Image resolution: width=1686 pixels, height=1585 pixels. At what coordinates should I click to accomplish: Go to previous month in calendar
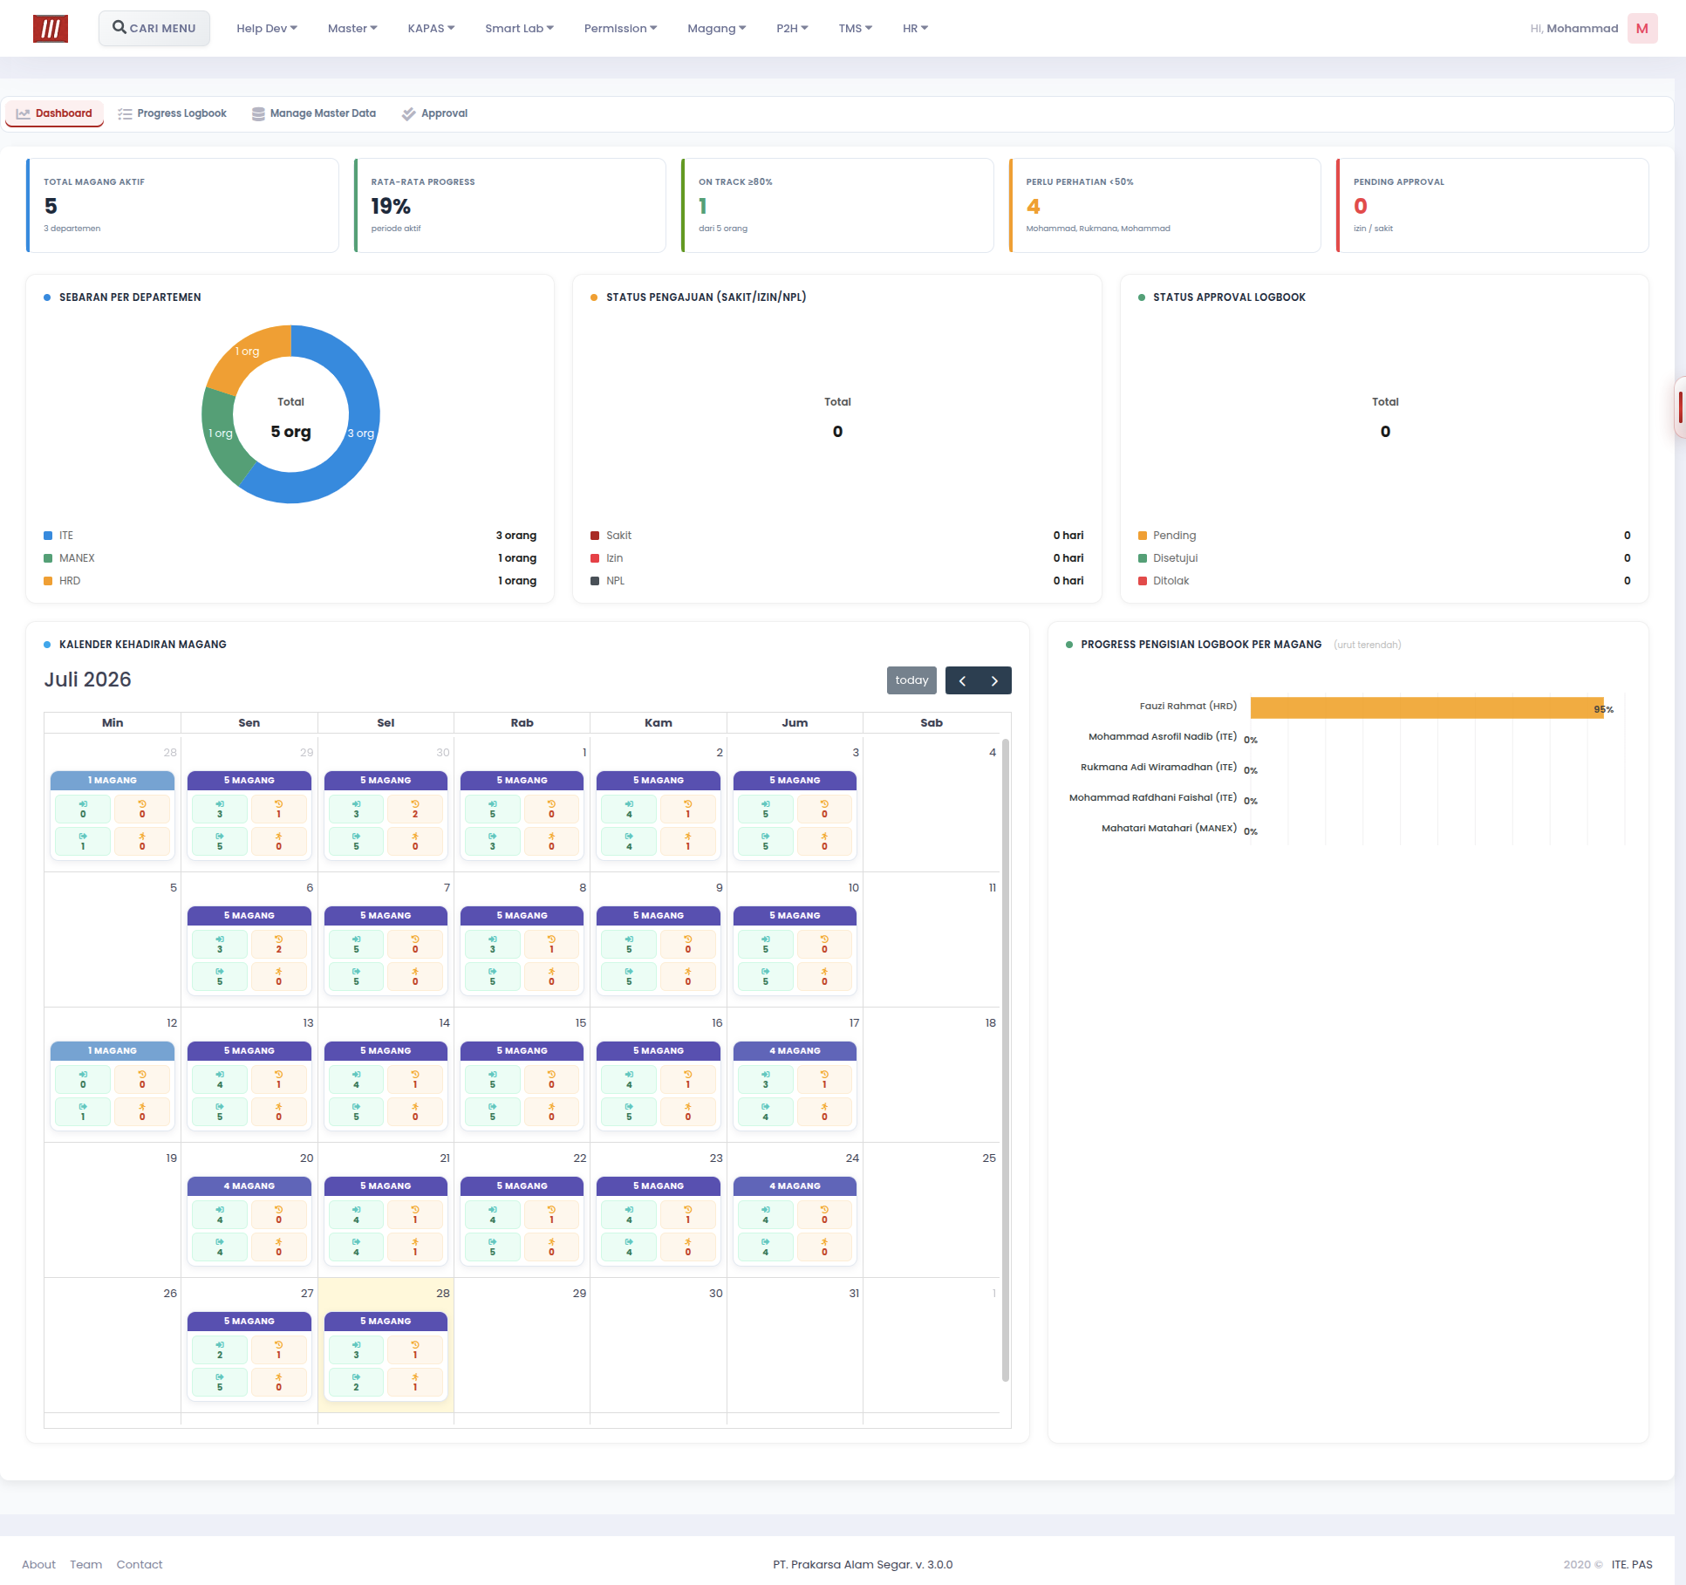click(x=962, y=680)
